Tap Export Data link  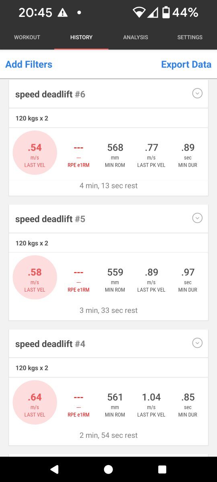186,64
